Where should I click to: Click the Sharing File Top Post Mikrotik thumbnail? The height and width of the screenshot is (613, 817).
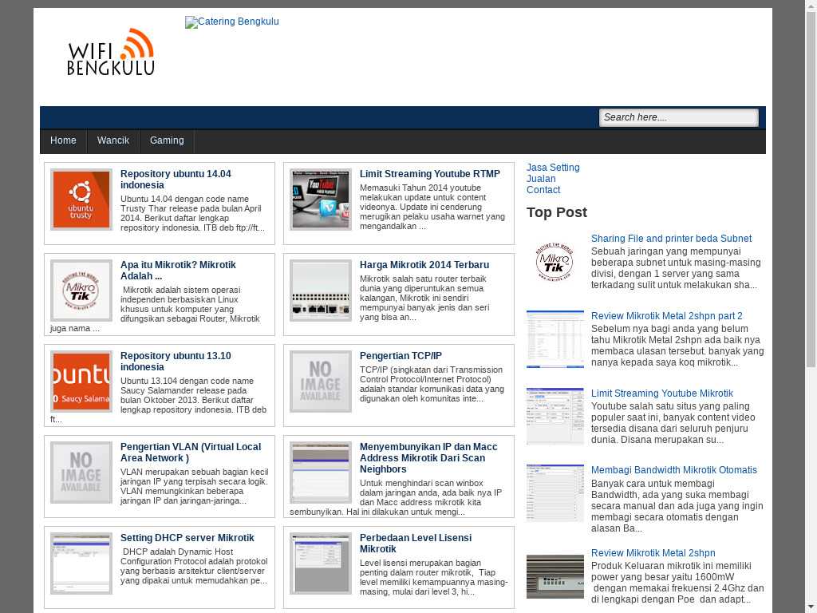[x=555, y=262]
